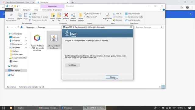Image resolution: width=195 pixels, height=110 pixels.
Task: Select jdk-14_windows-x64_bin.exe file
Action: 54,40
